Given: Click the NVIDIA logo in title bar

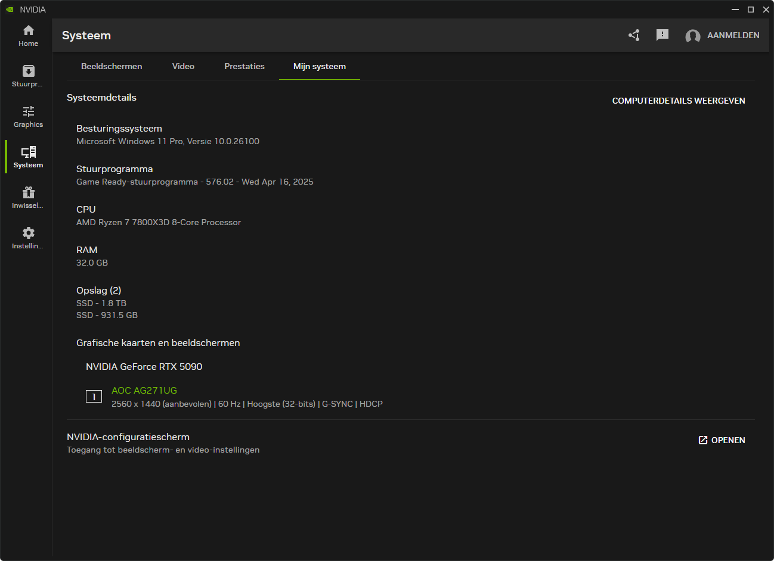Looking at the screenshot, I should click(10, 10).
